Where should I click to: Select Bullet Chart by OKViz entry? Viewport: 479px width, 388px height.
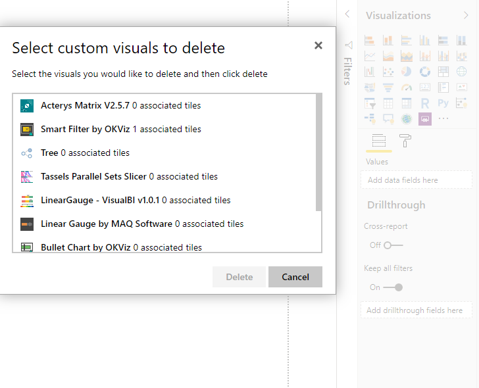pyautogui.click(x=164, y=247)
